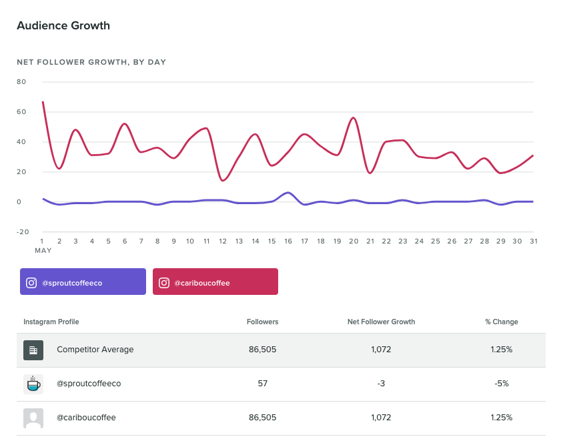This screenshot has height=447, width=563.
Task: Click the @sproutcoffeeco coffee cup avatar
Action: [33, 384]
